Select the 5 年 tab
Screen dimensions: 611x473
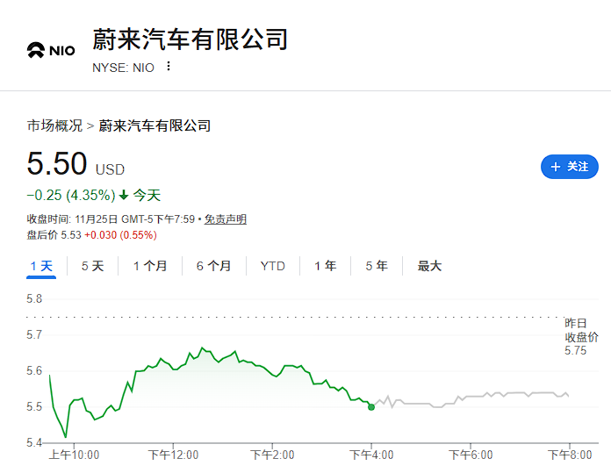pyautogui.click(x=377, y=266)
